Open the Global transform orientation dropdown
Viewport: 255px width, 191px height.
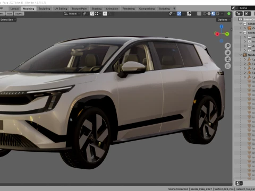[72, 14]
